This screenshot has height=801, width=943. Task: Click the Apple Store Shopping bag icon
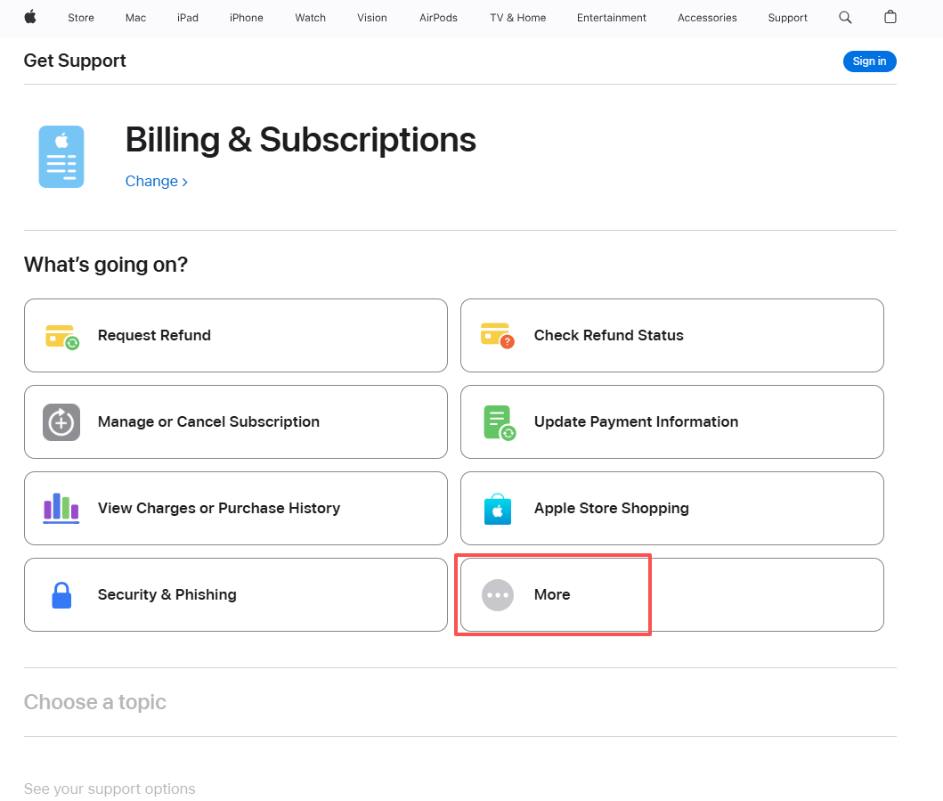498,509
